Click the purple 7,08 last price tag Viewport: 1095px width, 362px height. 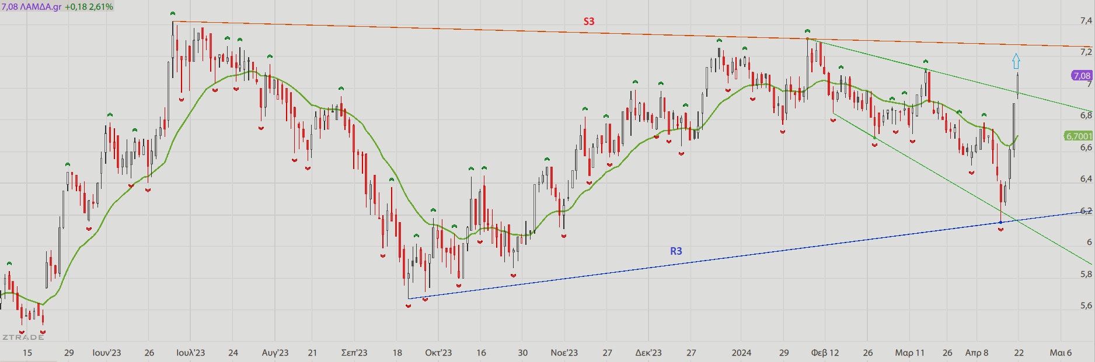pyautogui.click(x=1082, y=76)
